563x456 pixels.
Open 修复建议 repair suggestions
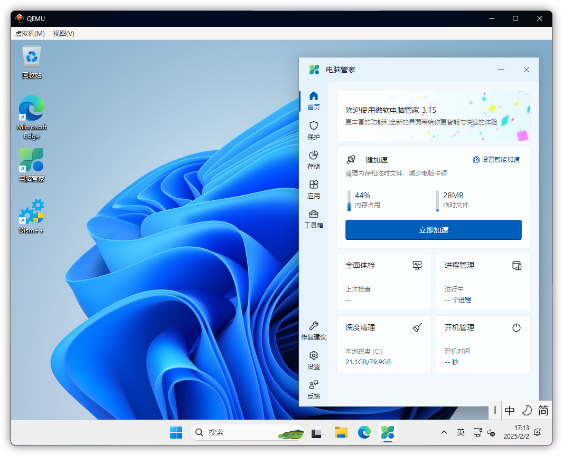click(314, 331)
